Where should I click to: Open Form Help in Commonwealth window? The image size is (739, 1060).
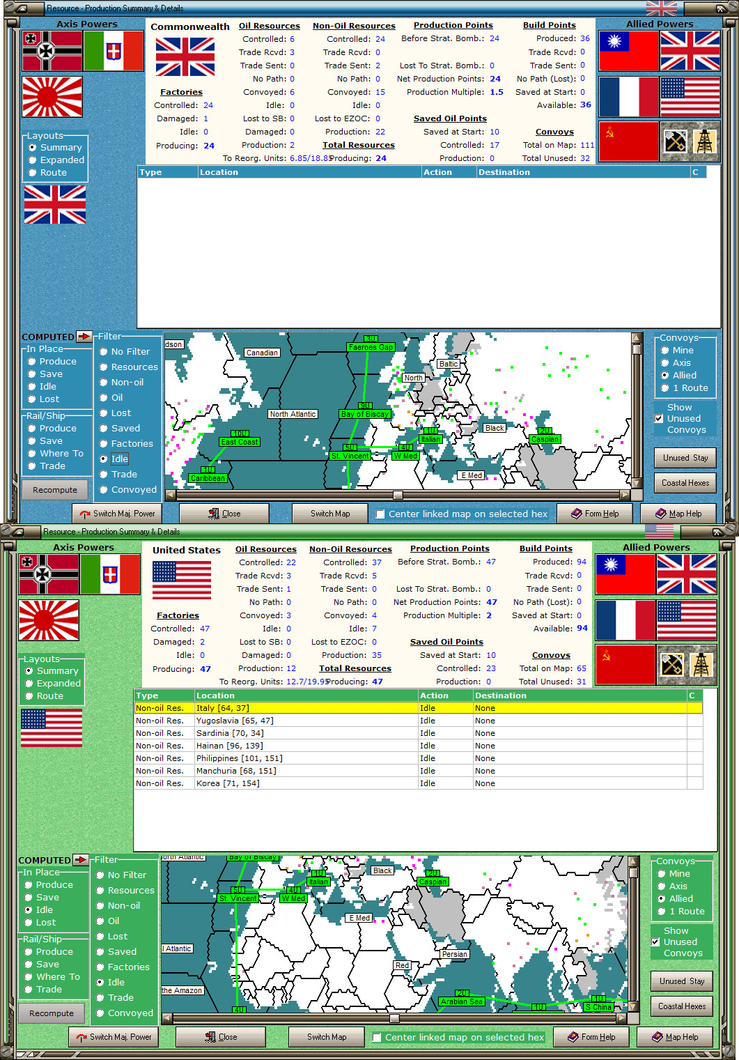click(595, 514)
